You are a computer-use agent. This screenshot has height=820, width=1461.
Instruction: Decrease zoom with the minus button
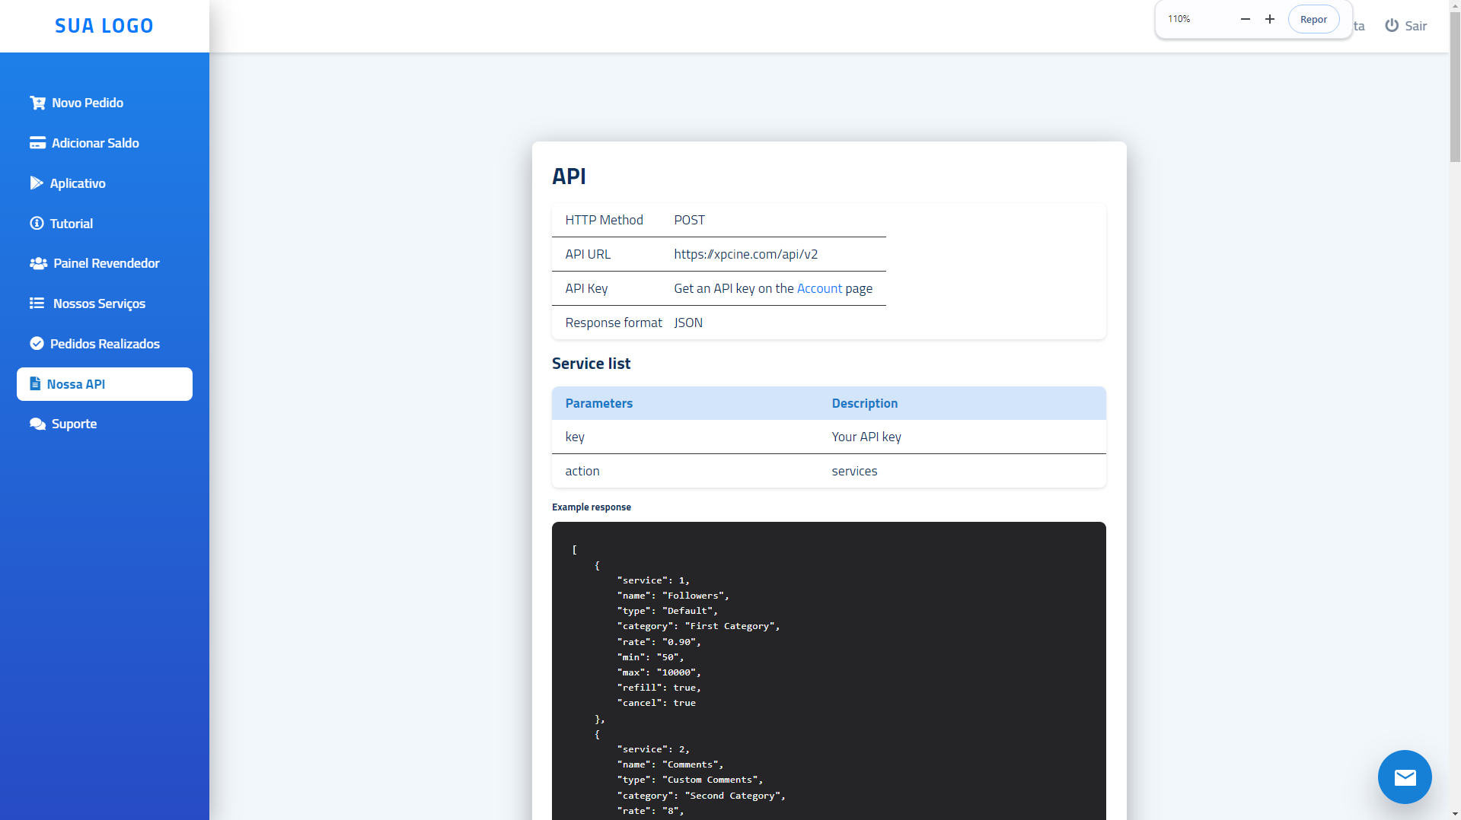tap(1245, 19)
